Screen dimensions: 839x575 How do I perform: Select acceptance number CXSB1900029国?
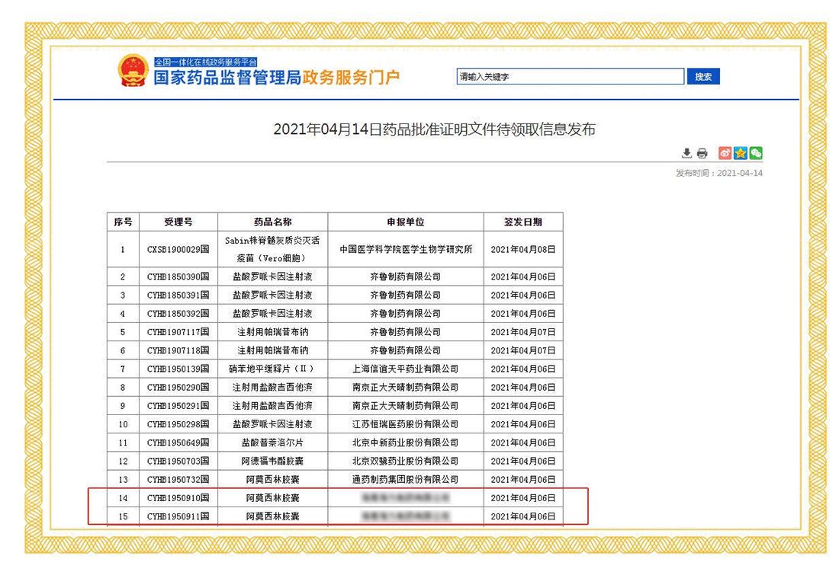point(178,249)
